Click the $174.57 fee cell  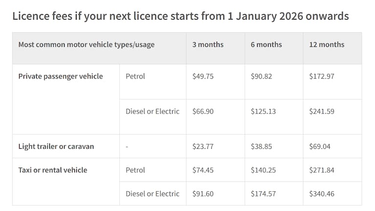(x=263, y=193)
